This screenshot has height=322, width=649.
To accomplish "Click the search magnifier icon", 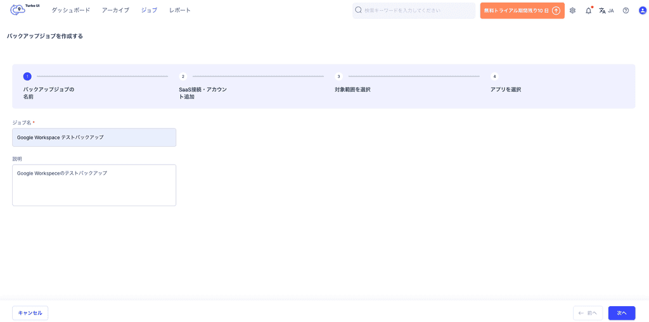I will pyautogui.click(x=359, y=10).
